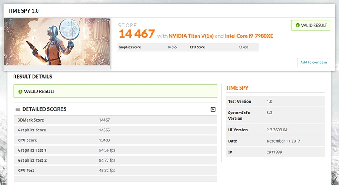Select the Test Version value 1.0
The image size is (339, 185).
(x=269, y=101)
